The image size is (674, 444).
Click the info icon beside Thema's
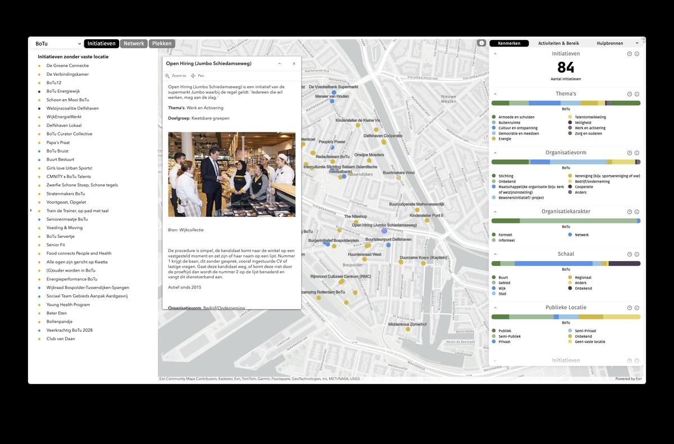point(637,94)
